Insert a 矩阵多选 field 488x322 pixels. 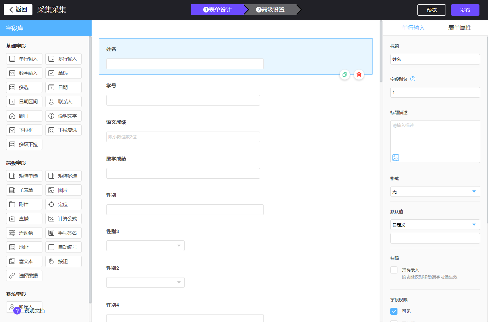[x=63, y=176]
